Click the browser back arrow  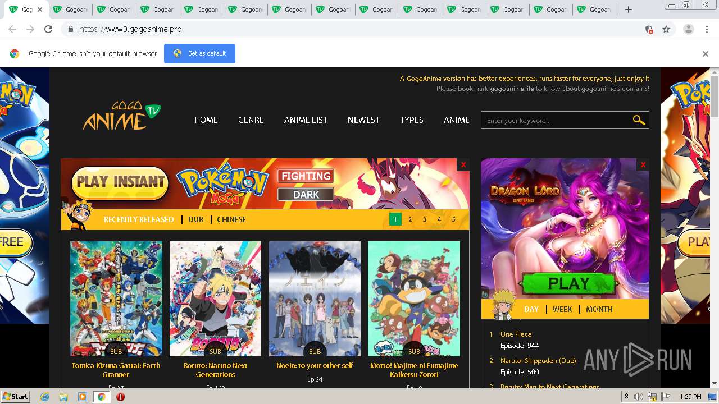point(12,29)
